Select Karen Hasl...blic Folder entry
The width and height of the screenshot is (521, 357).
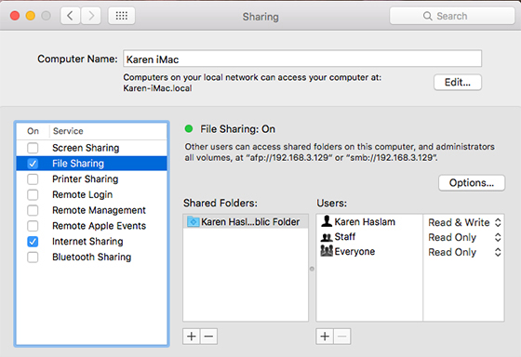(x=246, y=221)
